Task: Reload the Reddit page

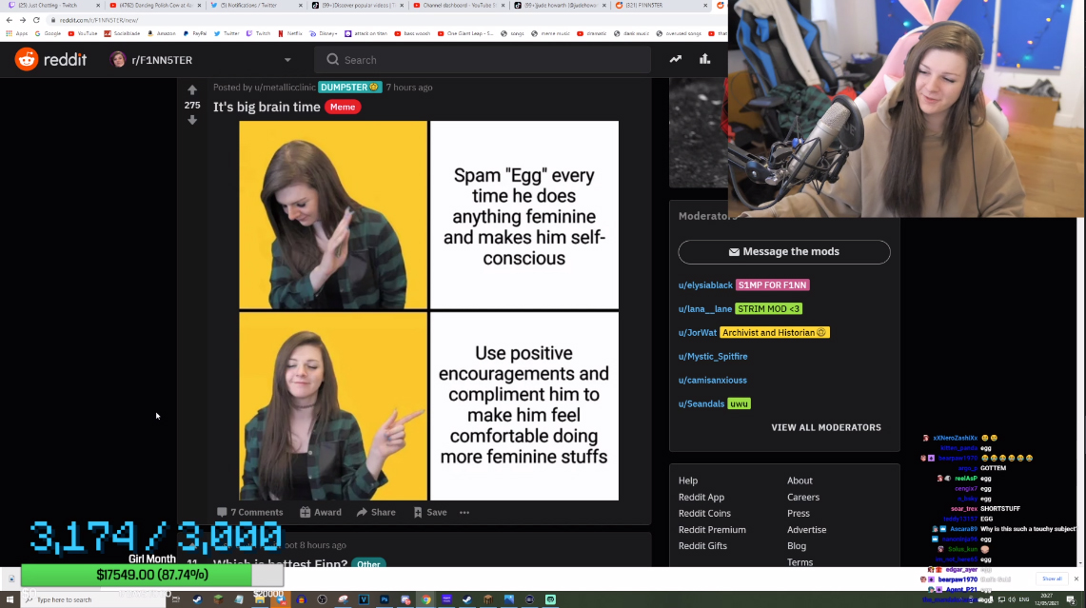Action: click(37, 20)
